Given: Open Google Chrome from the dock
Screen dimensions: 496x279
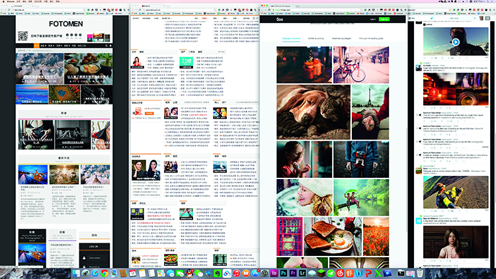Looking at the screenshot, I should [104, 272].
